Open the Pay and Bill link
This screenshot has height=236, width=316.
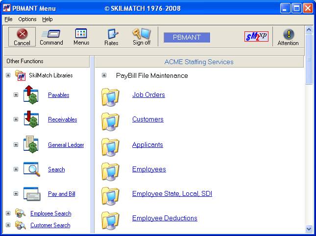[62, 194]
